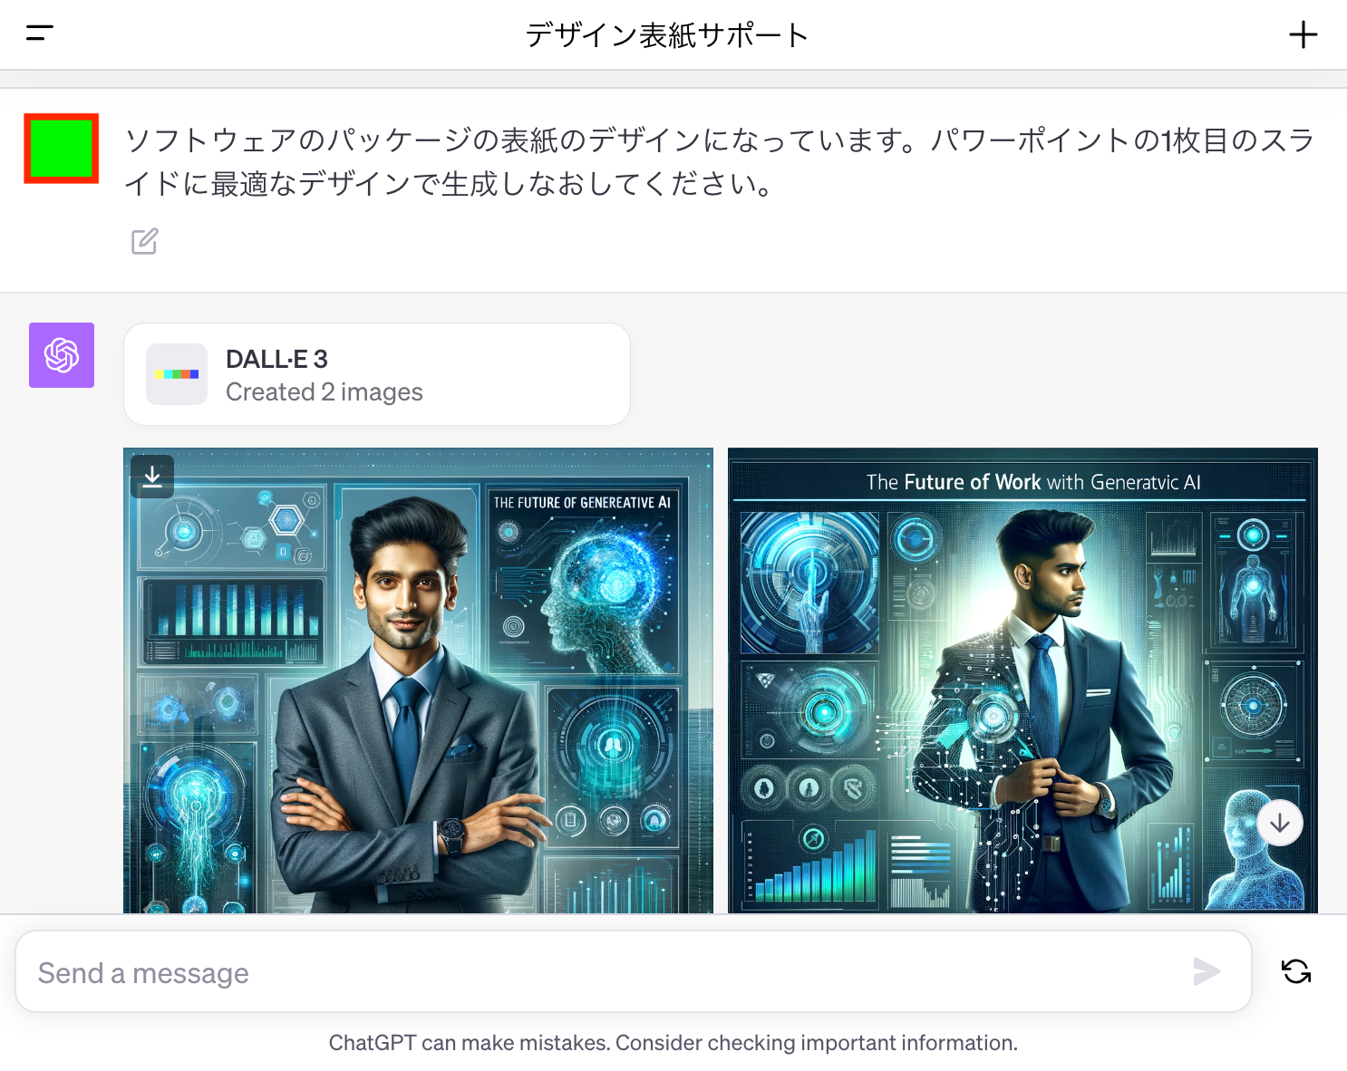Click the DALL·E 3 title text
Screen dimensions: 1347x1071
276,359
